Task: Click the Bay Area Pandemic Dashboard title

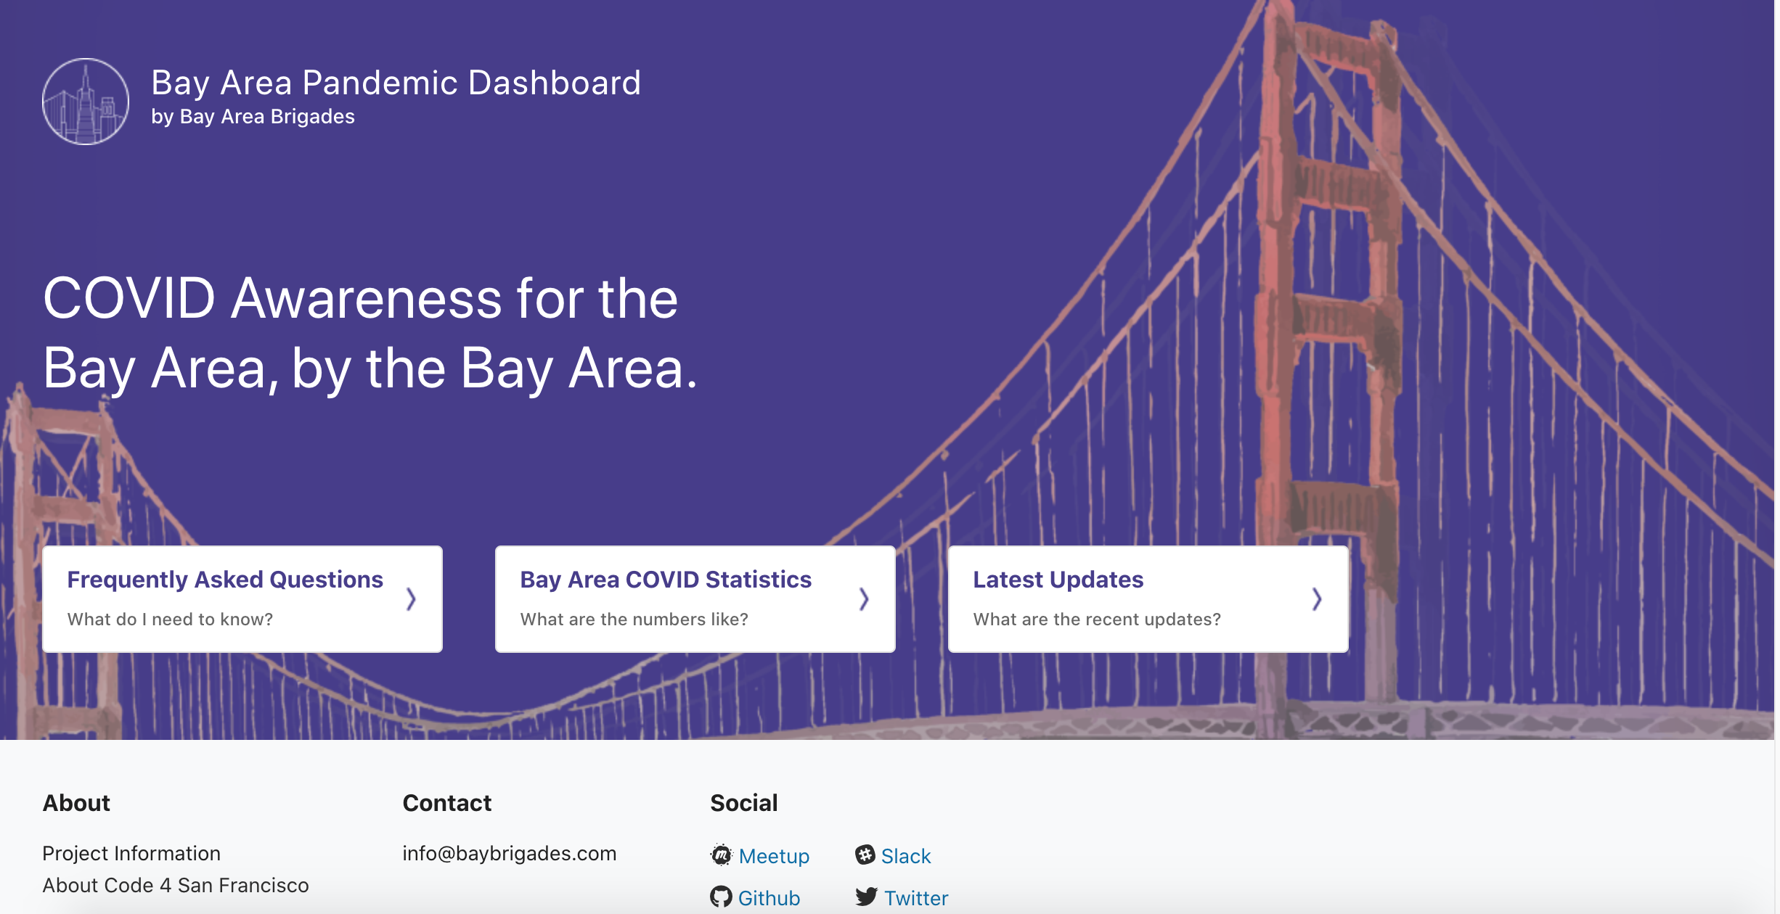Action: [x=396, y=83]
